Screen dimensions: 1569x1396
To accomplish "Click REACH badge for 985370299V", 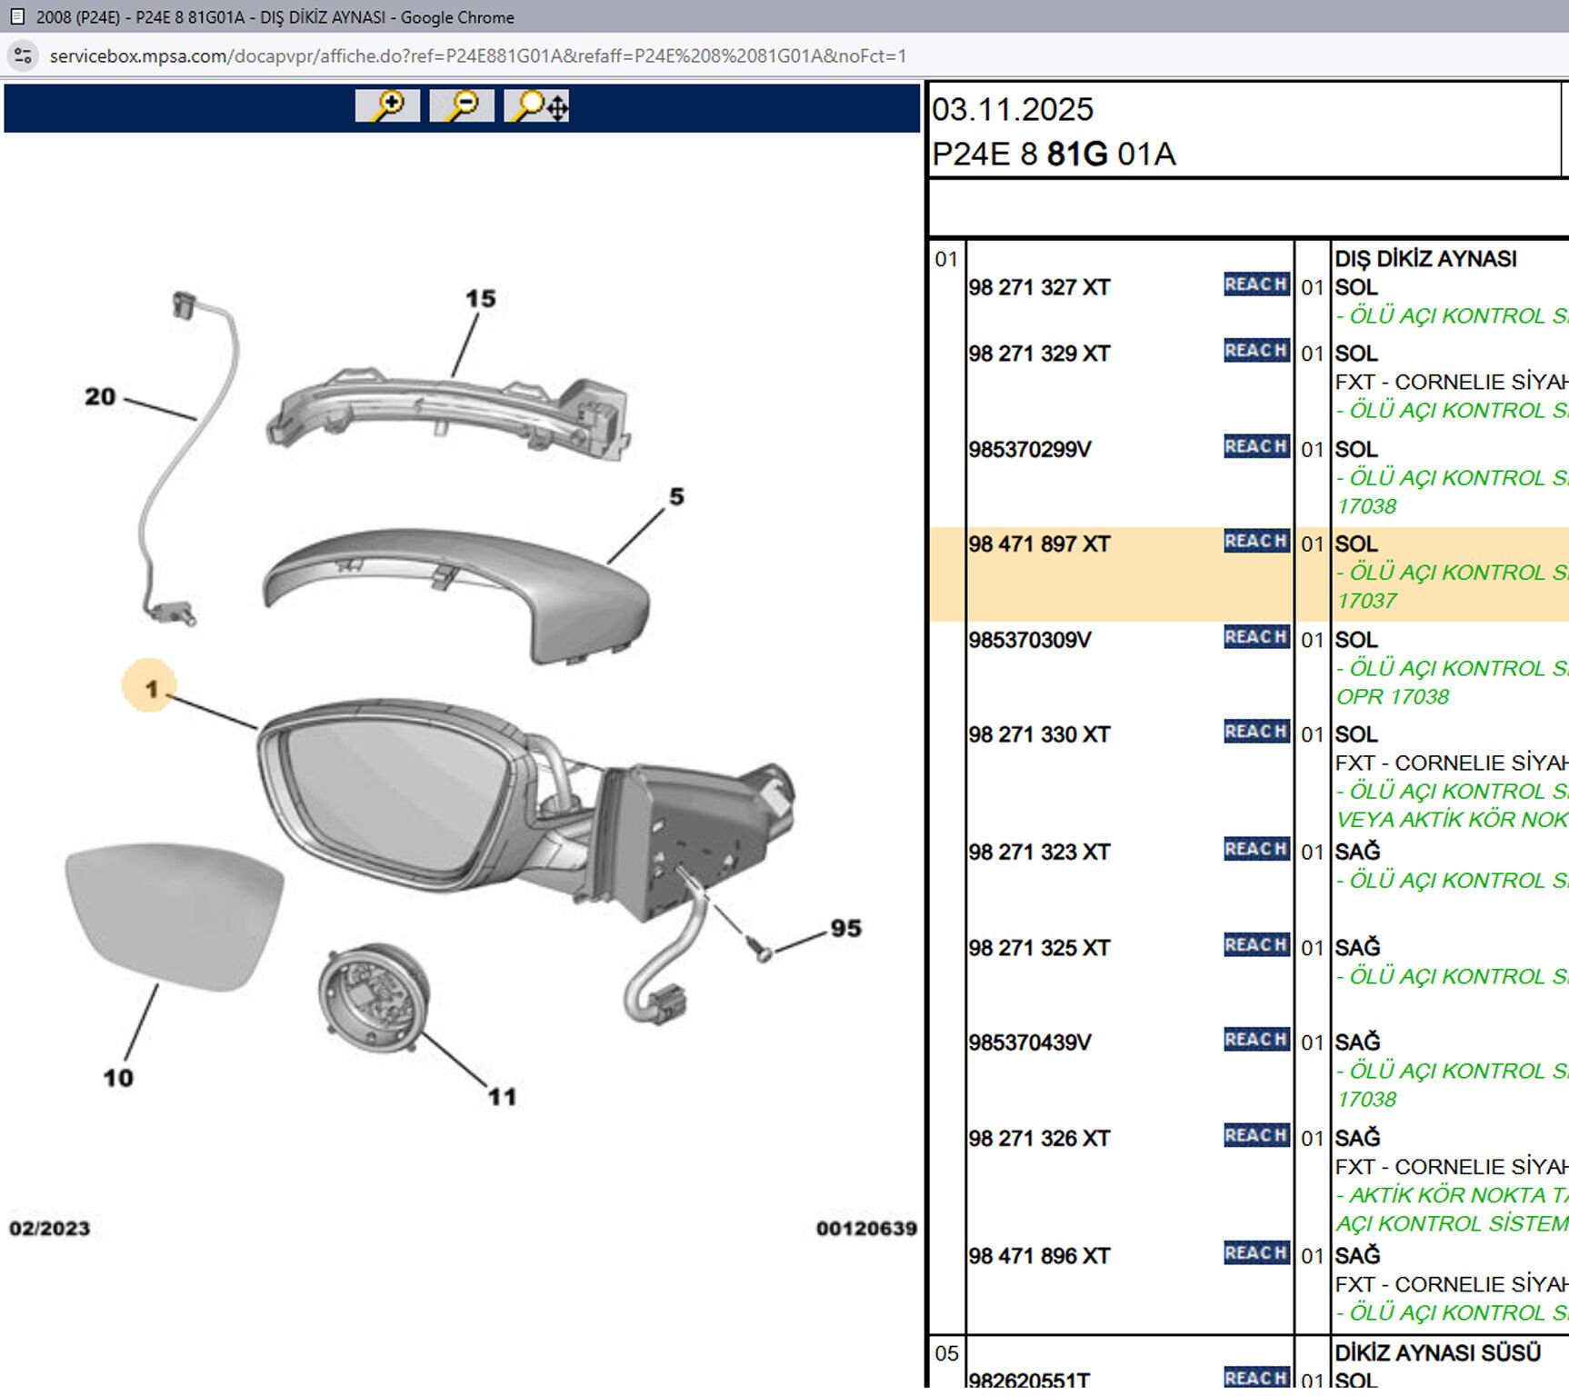I will pos(1255,446).
